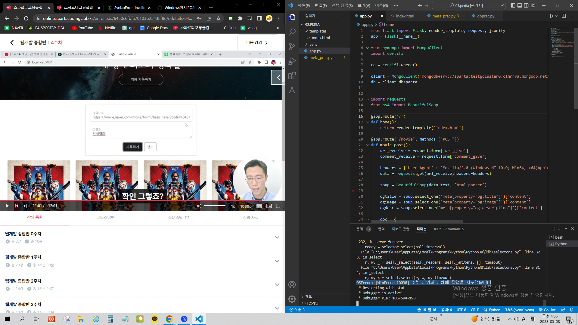Image resolution: width=578 pixels, height=325 pixels.
Task: Select Python terminal in terminal list
Action: pyautogui.click(x=562, y=244)
